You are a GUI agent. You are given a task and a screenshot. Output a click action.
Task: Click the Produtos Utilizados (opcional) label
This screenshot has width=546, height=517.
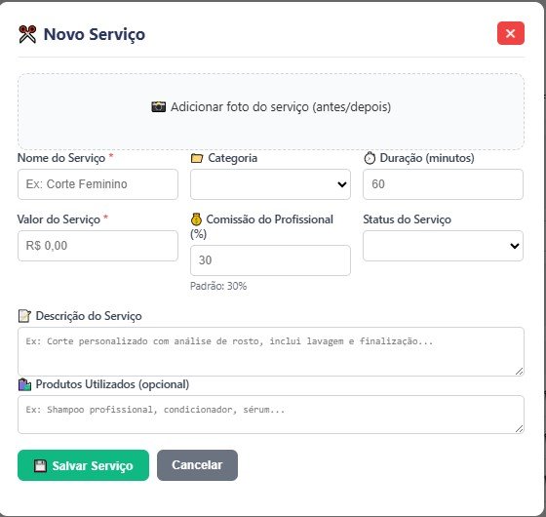[x=112, y=384]
